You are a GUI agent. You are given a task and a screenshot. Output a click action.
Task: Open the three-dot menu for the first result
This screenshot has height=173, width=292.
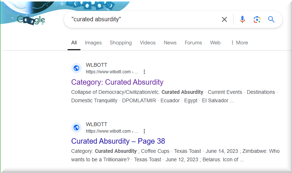(x=144, y=72)
